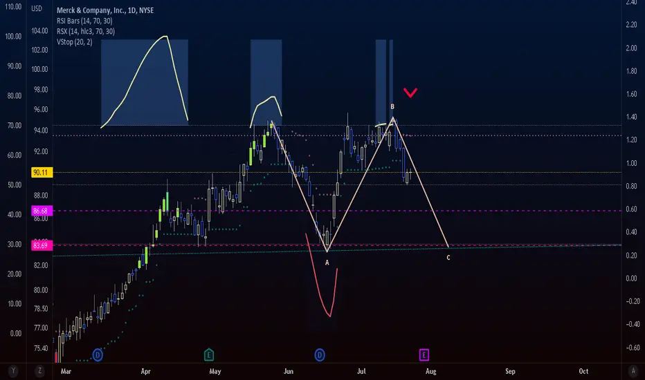Click the 90.00 value on left scale
The image size is (645, 380).
(14, 66)
